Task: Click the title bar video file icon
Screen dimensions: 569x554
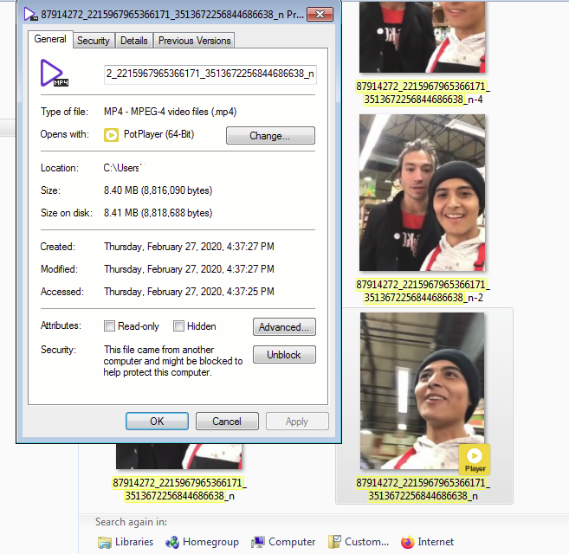Action: [x=31, y=14]
